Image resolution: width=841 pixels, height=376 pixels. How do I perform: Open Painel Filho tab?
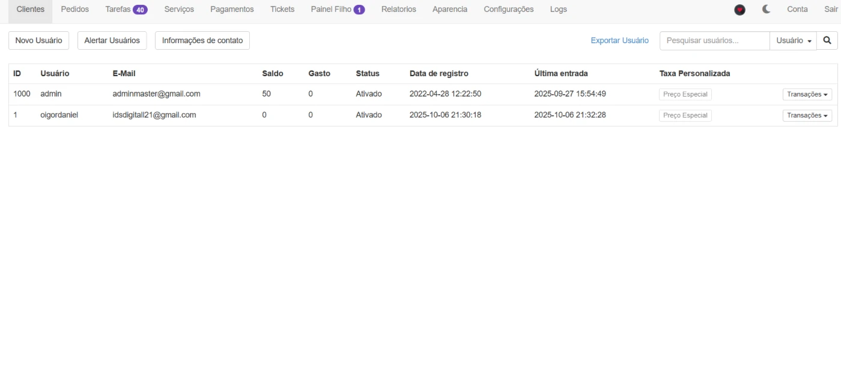(337, 10)
